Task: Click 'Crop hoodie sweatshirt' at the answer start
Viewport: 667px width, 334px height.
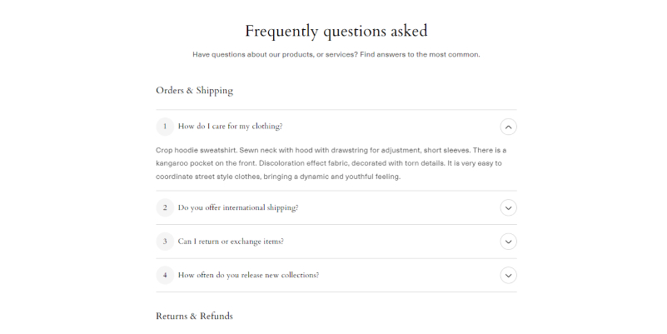Action: (x=197, y=150)
